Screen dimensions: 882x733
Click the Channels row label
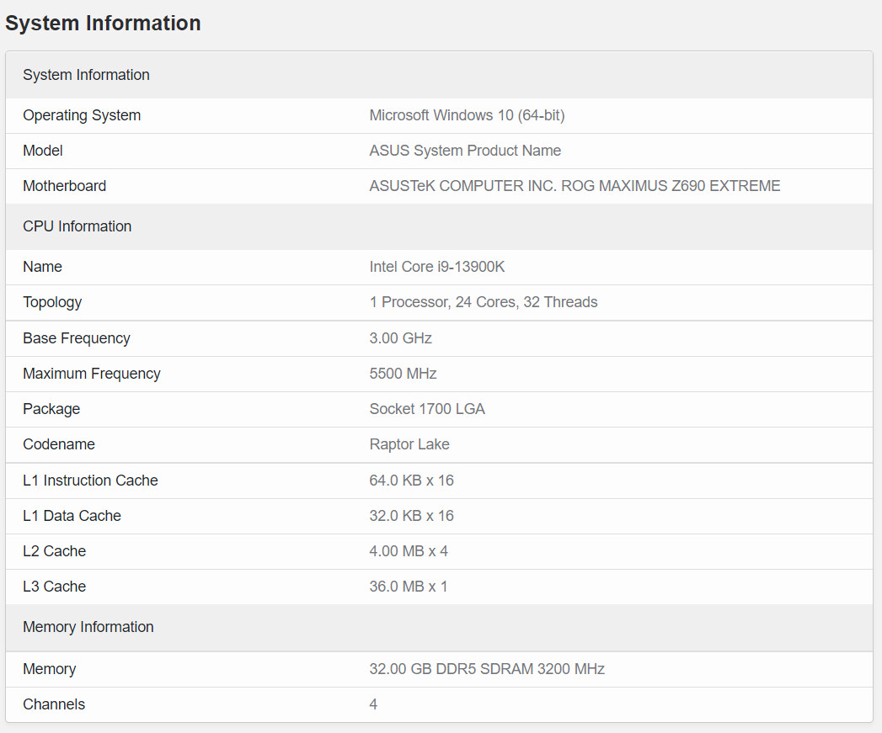pos(54,704)
